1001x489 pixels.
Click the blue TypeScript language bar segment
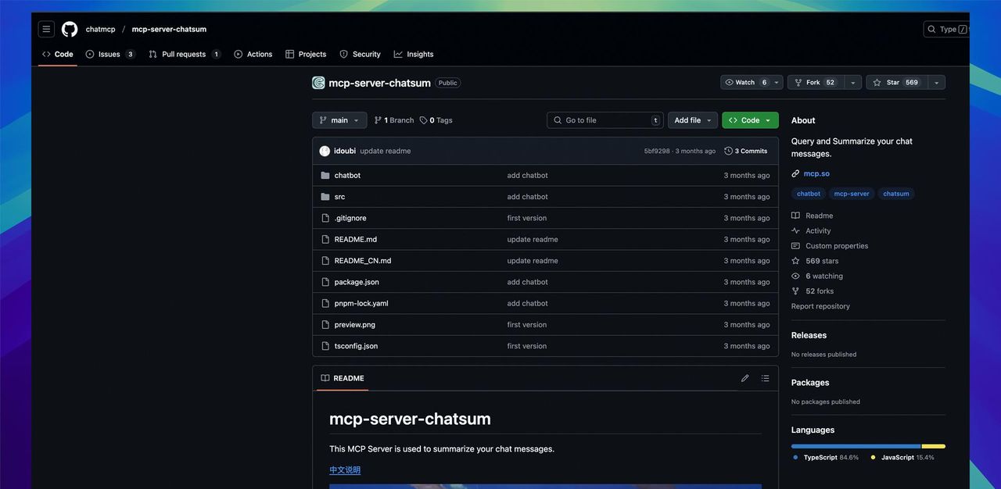pyautogui.click(x=856, y=447)
